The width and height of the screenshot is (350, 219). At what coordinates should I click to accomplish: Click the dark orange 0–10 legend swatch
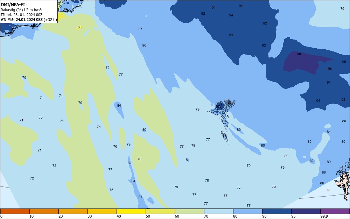(x=15, y=211)
